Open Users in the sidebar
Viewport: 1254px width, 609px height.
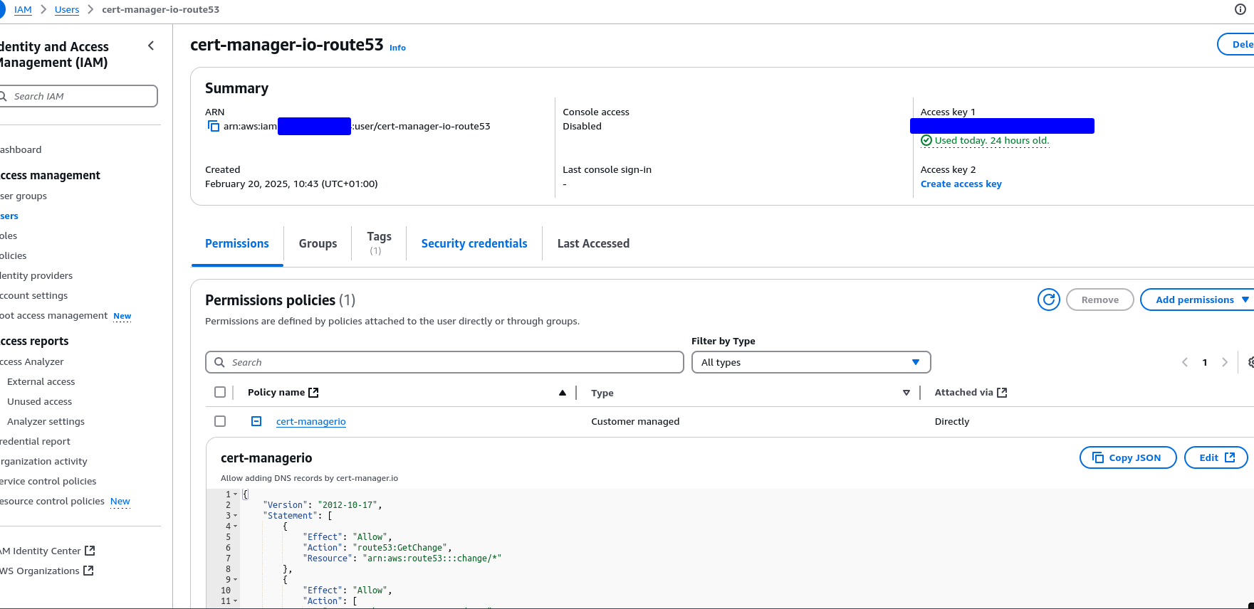tap(9, 216)
